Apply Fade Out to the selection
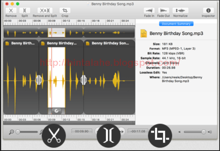The height and width of the screenshot is (151, 220). click(x=164, y=11)
